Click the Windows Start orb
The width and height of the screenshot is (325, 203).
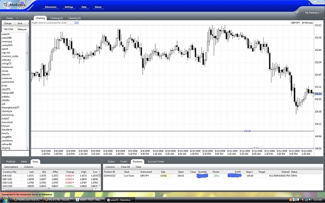(5, 200)
